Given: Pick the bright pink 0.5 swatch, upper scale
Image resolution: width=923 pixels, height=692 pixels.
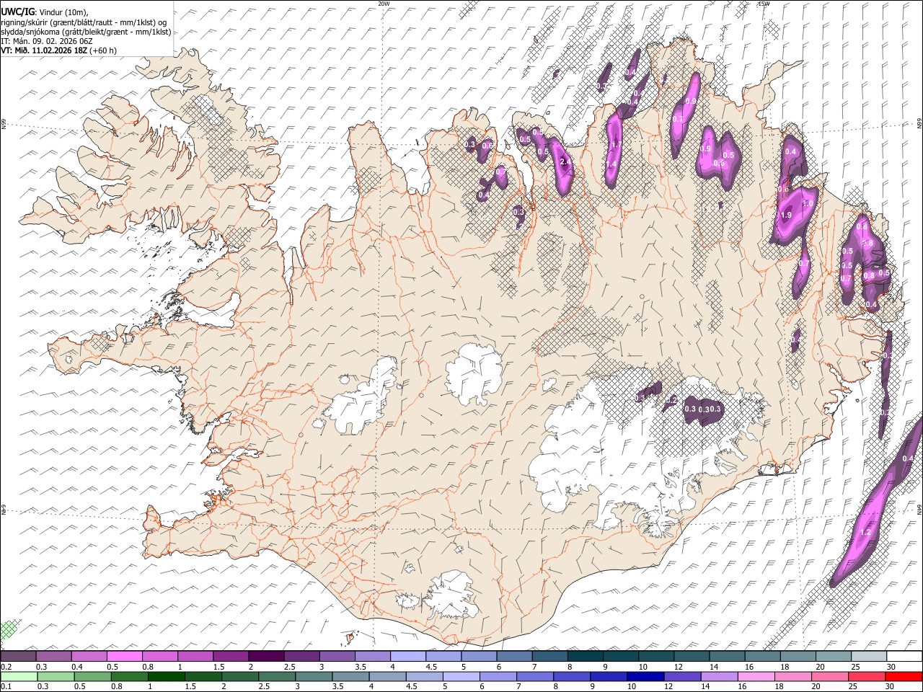Looking at the screenshot, I should 124,657.
